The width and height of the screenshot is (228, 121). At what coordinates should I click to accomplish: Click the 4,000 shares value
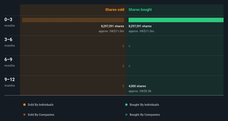pyautogui.click(x=137, y=86)
